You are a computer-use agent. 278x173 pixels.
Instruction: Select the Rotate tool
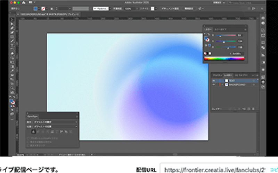(12, 49)
